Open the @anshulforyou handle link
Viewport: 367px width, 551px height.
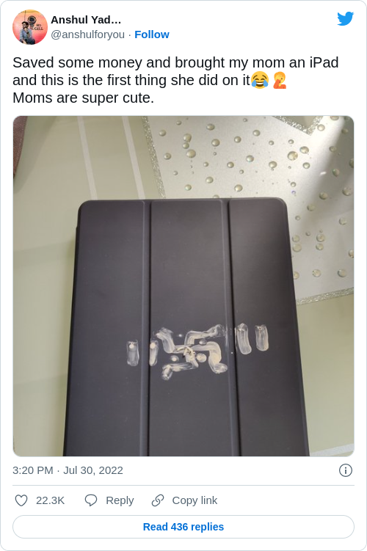88,34
